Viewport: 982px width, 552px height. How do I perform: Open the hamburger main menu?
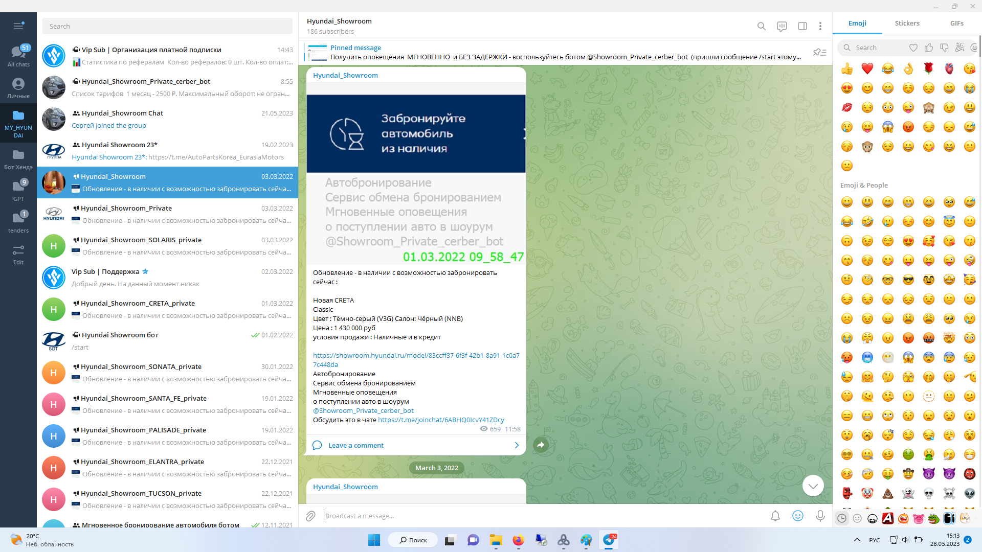[x=18, y=26]
